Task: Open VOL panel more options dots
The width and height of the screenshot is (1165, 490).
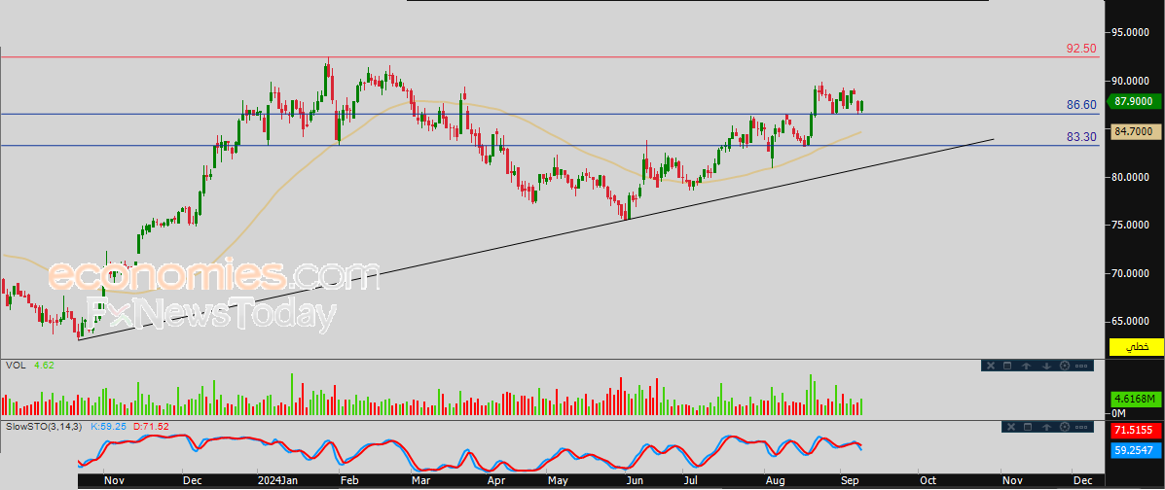Action: pos(1082,366)
